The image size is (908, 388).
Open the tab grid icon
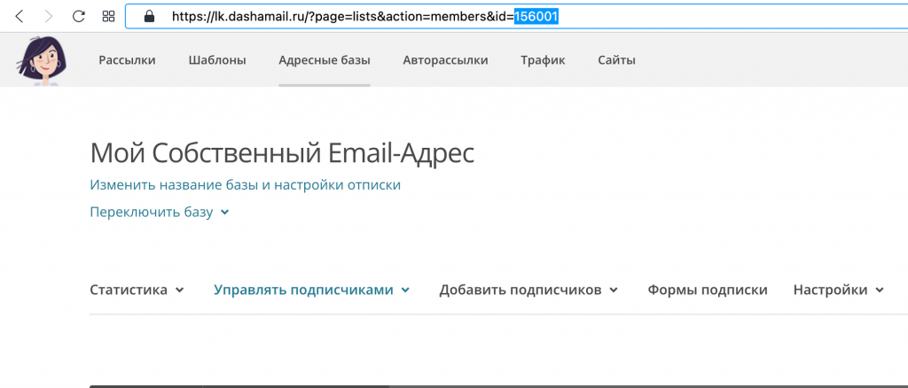[x=108, y=16]
